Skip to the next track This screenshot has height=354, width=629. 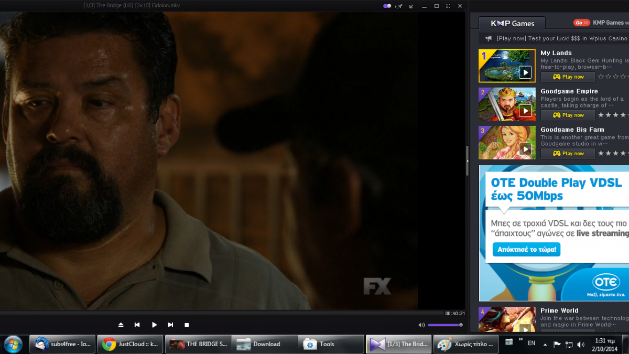click(x=170, y=325)
